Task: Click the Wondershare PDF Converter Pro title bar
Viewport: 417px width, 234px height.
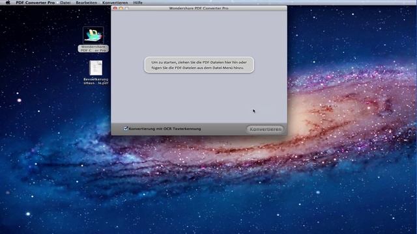Action: tap(199, 8)
